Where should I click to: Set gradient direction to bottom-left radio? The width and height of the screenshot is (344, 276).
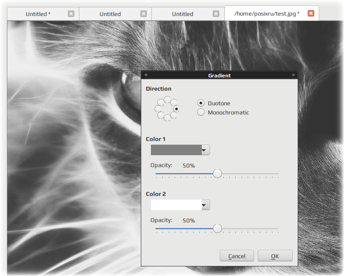161,115
